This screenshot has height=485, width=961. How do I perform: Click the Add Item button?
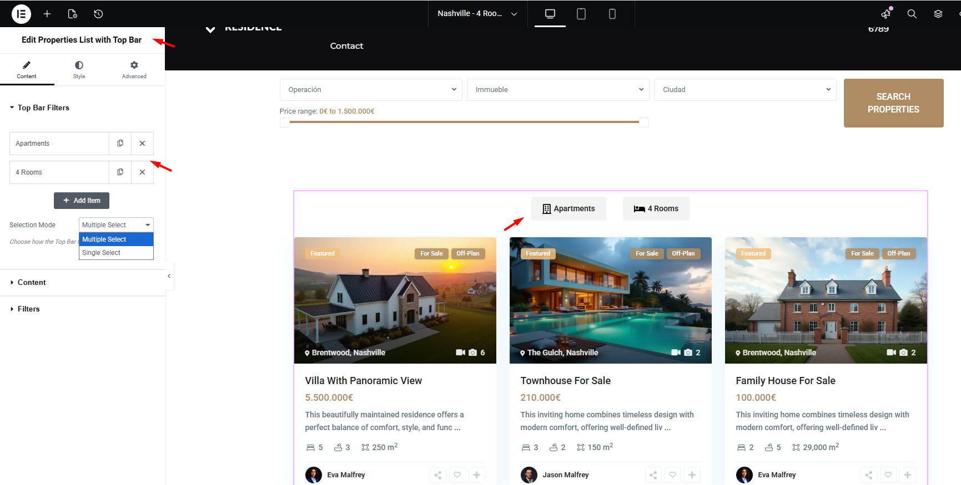82,201
